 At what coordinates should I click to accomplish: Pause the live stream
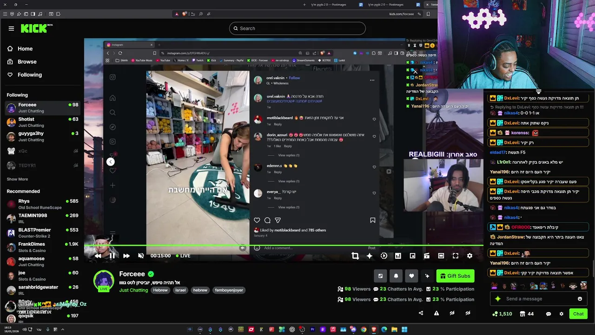pos(112,256)
